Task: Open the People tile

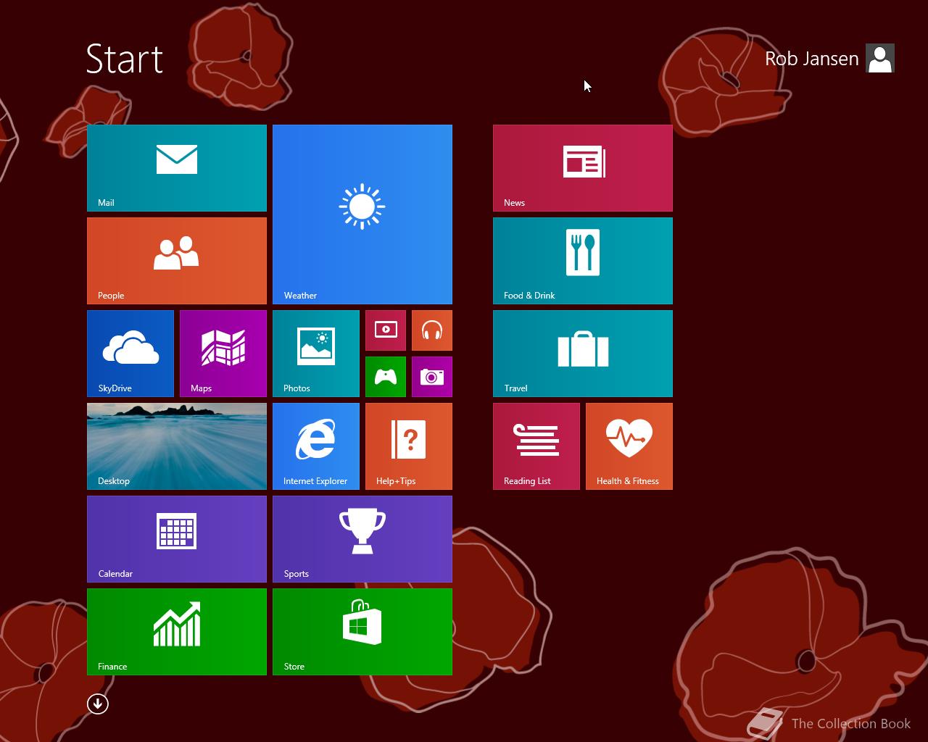Action: coord(177,261)
